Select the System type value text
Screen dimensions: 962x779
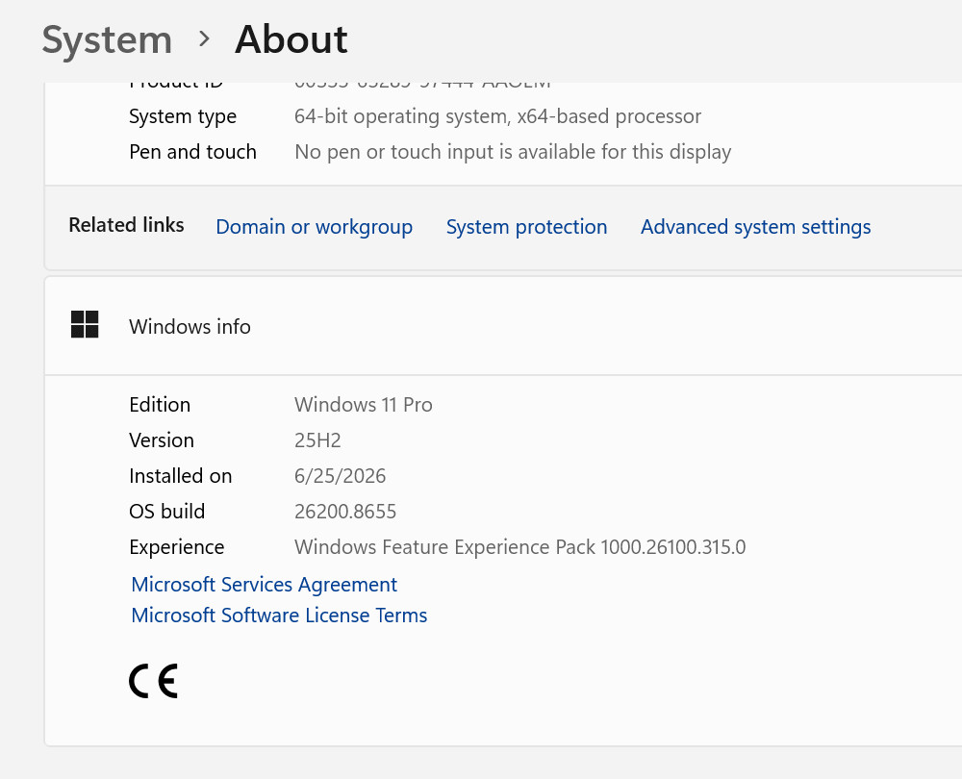point(497,116)
